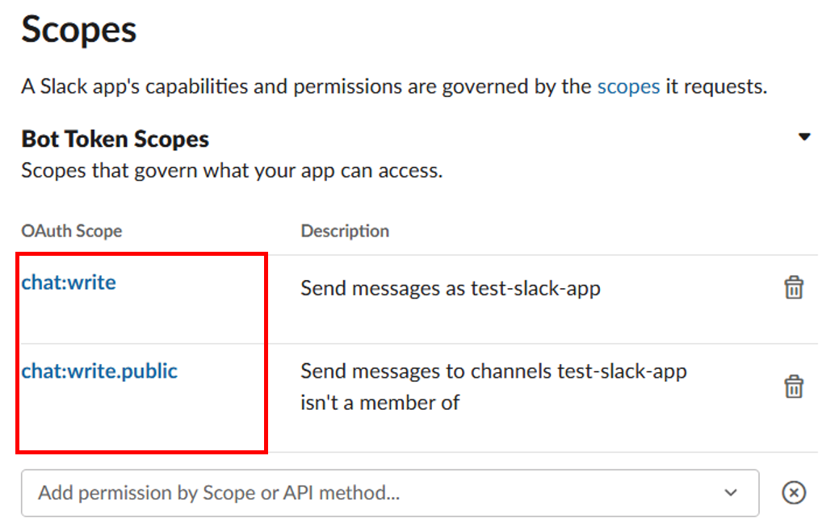This screenshot has width=839, height=531.
Task: Click "Send messages to channels" description line
Action: [x=493, y=371]
